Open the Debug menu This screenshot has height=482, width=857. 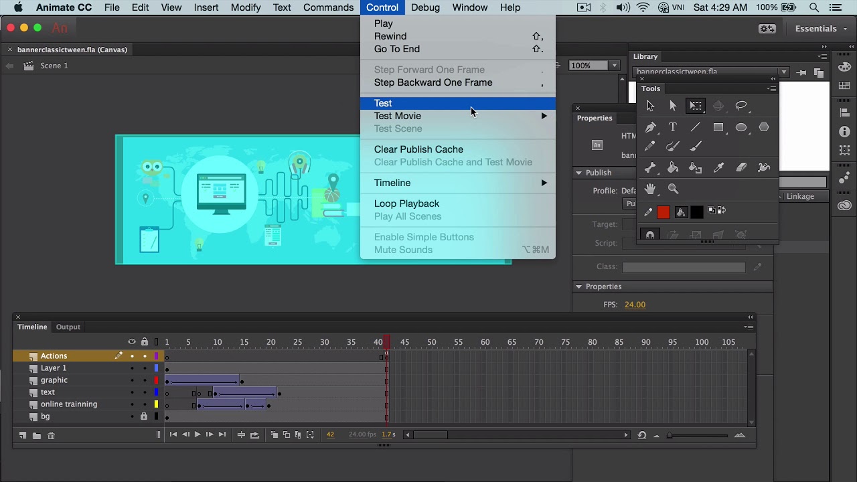point(425,7)
